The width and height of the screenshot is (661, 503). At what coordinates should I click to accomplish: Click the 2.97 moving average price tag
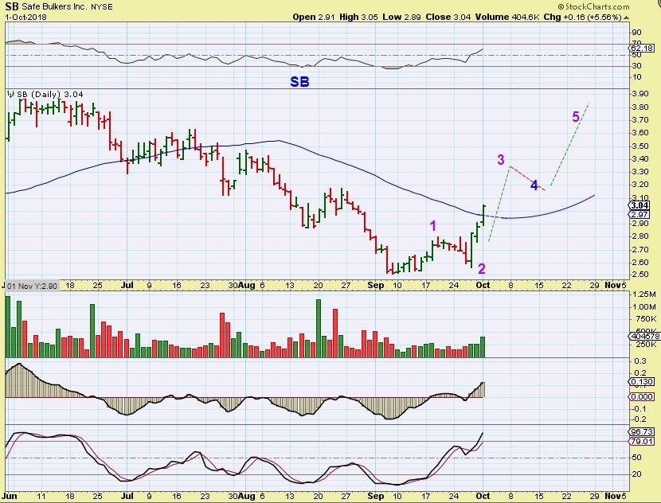tap(640, 215)
